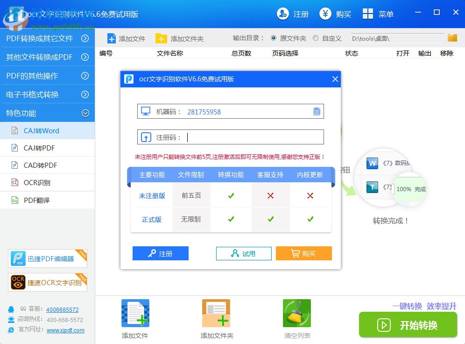
Task: Click the 状态 column header
Action: click(352, 53)
